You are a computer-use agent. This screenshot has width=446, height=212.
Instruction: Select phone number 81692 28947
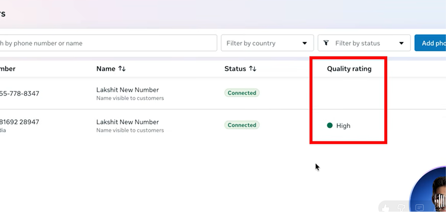click(x=20, y=122)
